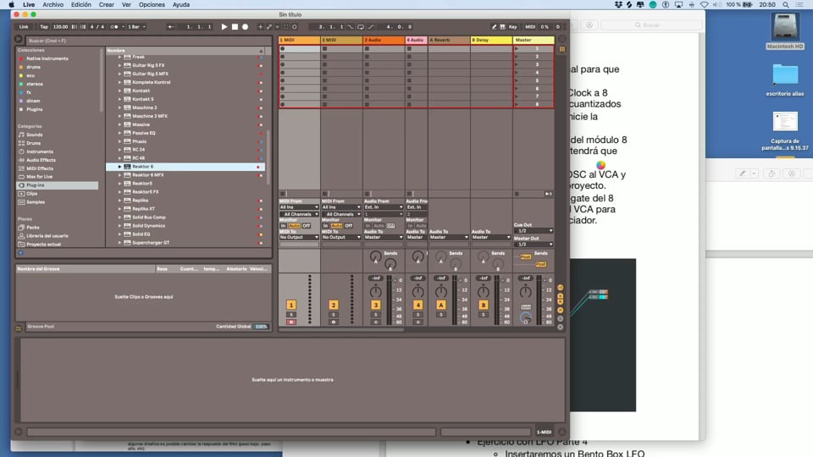Disarm record on track 1 MIDI
This screenshot has height=457, width=813.
290,322
